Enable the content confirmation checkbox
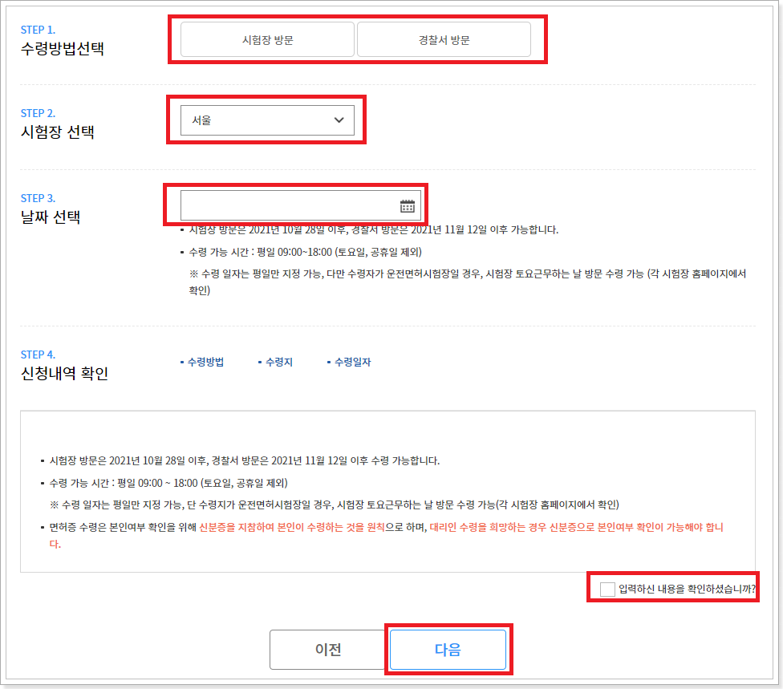This screenshot has width=783, height=689. pyautogui.click(x=607, y=588)
